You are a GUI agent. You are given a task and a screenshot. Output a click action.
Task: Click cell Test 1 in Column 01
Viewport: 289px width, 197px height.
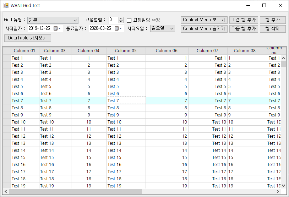coord(25,58)
